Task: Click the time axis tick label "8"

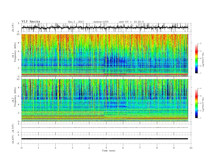Action: coord(157,148)
